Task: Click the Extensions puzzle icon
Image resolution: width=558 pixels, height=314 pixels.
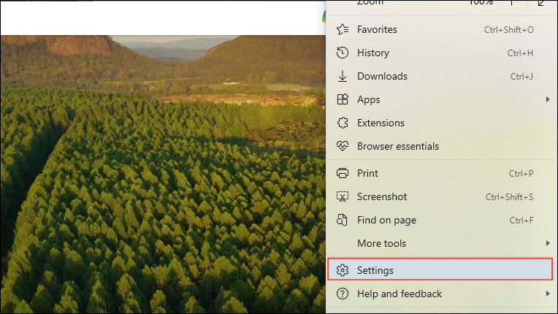Action: pos(343,123)
